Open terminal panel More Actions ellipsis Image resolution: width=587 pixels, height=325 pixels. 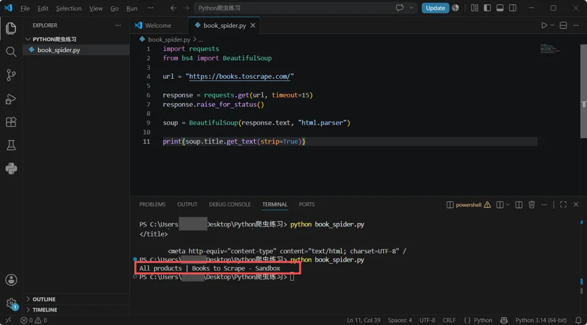coord(544,205)
